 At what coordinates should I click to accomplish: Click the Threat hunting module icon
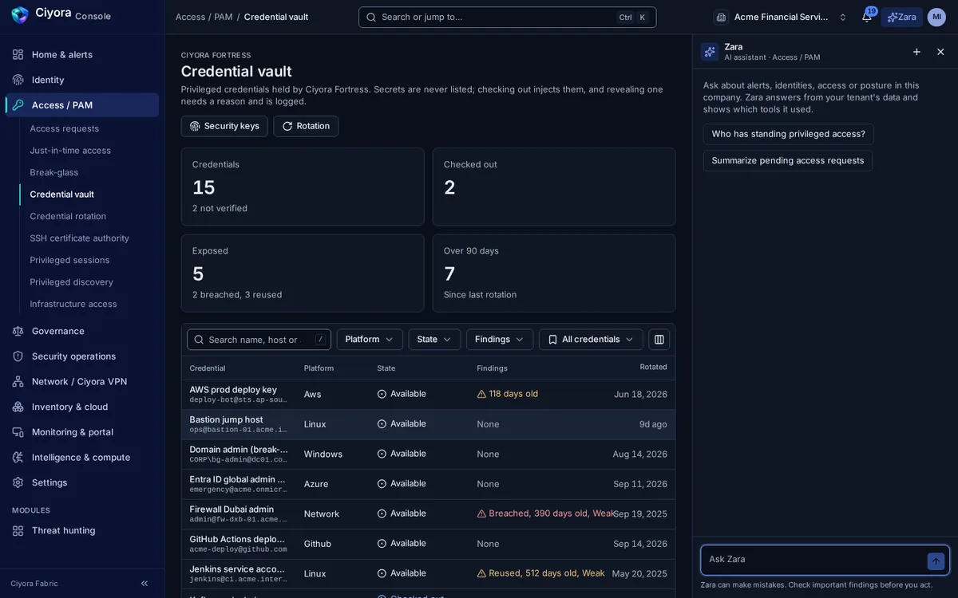(x=18, y=530)
